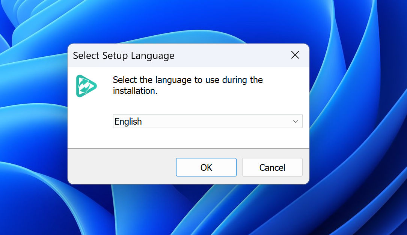The image size is (407, 235).
Task: Click the gray footer area beside the OK button
Action: click(x=120, y=167)
